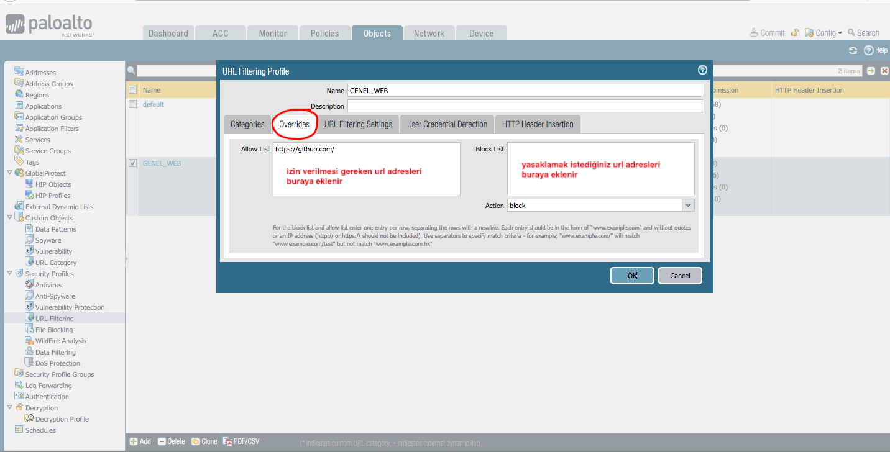This screenshot has width=890, height=452.
Task: Click the help icon in dialog title bar
Action: pos(702,71)
